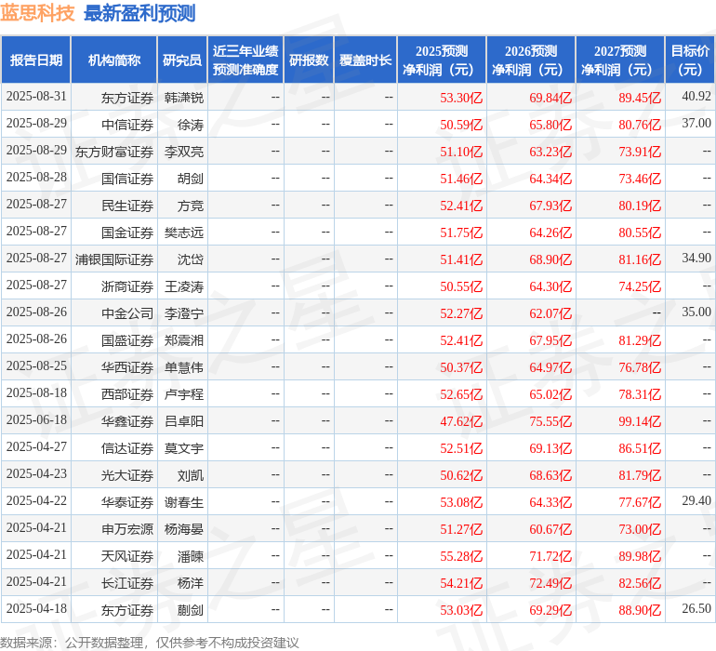The image size is (716, 651).
Task: Select institution 信达证券
Action: point(127,448)
